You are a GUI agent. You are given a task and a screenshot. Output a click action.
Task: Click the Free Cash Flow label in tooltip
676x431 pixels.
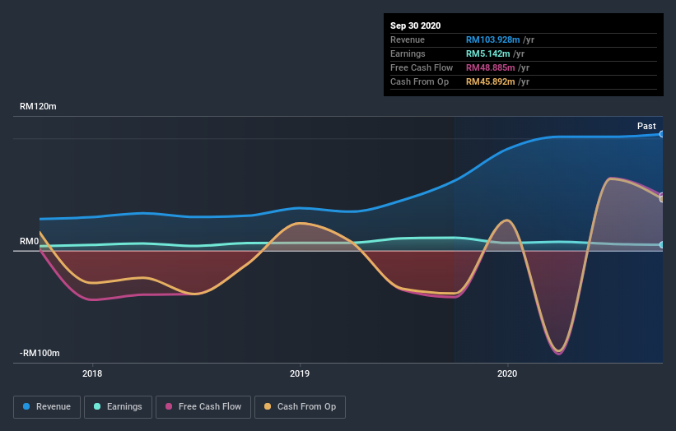coord(422,67)
